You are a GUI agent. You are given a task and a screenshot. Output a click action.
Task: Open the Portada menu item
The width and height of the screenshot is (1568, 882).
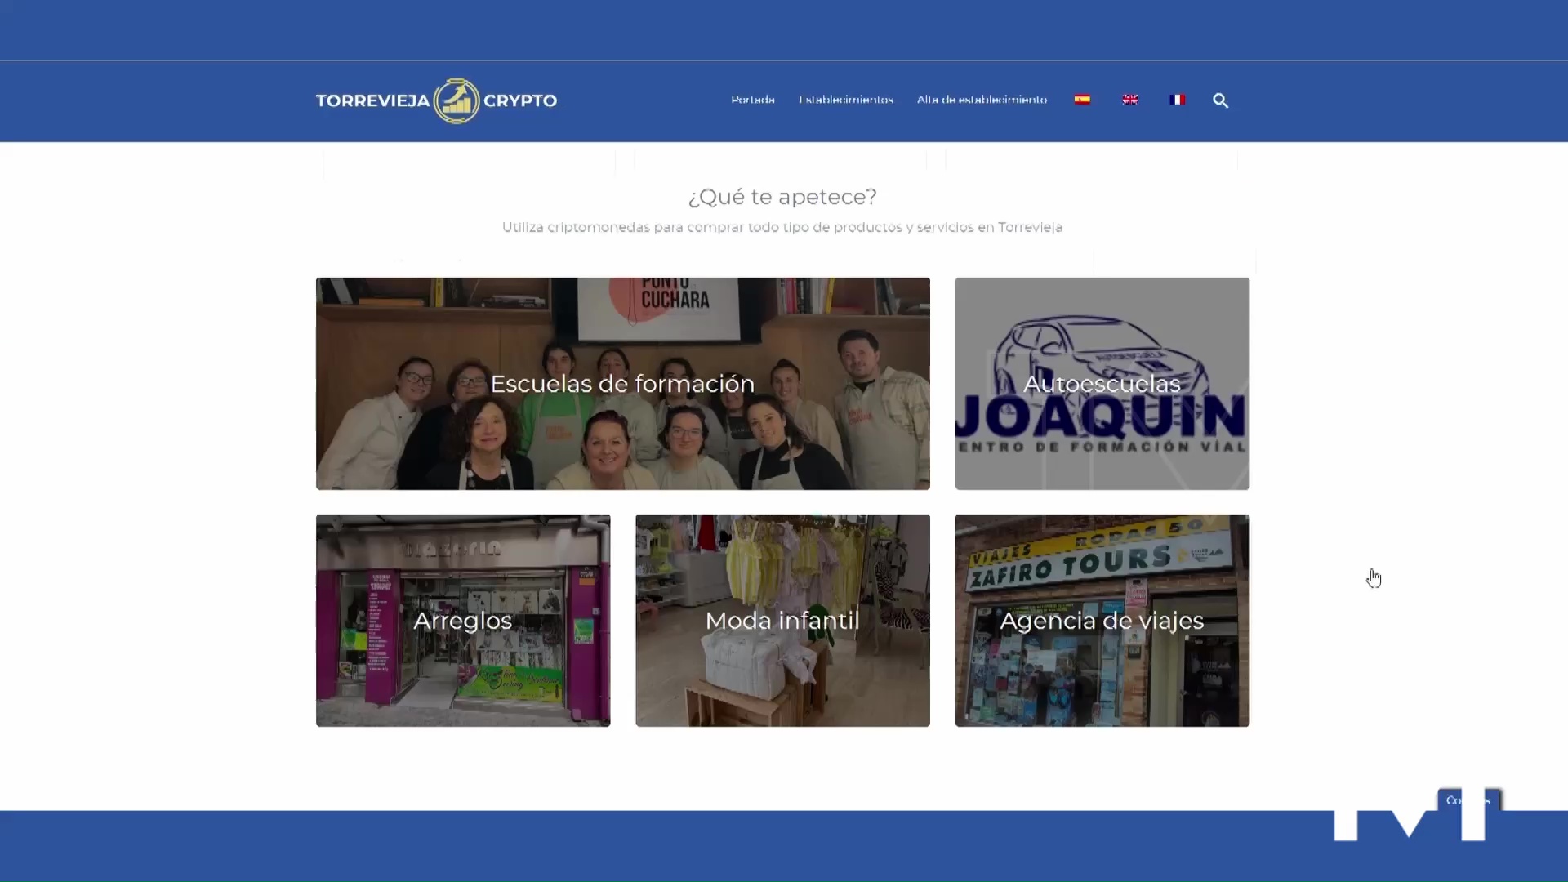click(753, 100)
